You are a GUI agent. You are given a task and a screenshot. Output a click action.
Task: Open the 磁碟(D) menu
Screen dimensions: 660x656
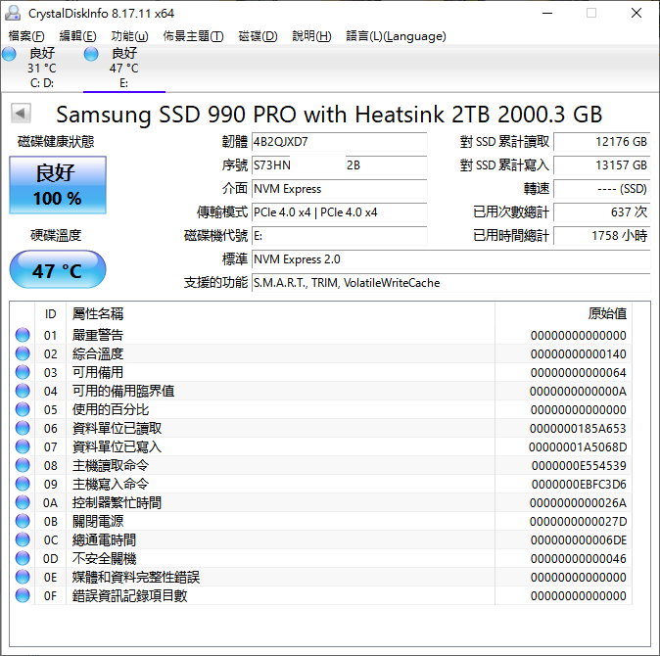[258, 36]
